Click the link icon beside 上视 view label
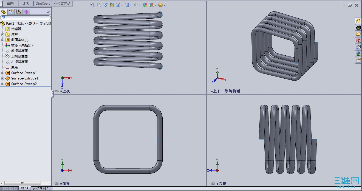Viewport: 362px width, 191px height. coord(57,91)
